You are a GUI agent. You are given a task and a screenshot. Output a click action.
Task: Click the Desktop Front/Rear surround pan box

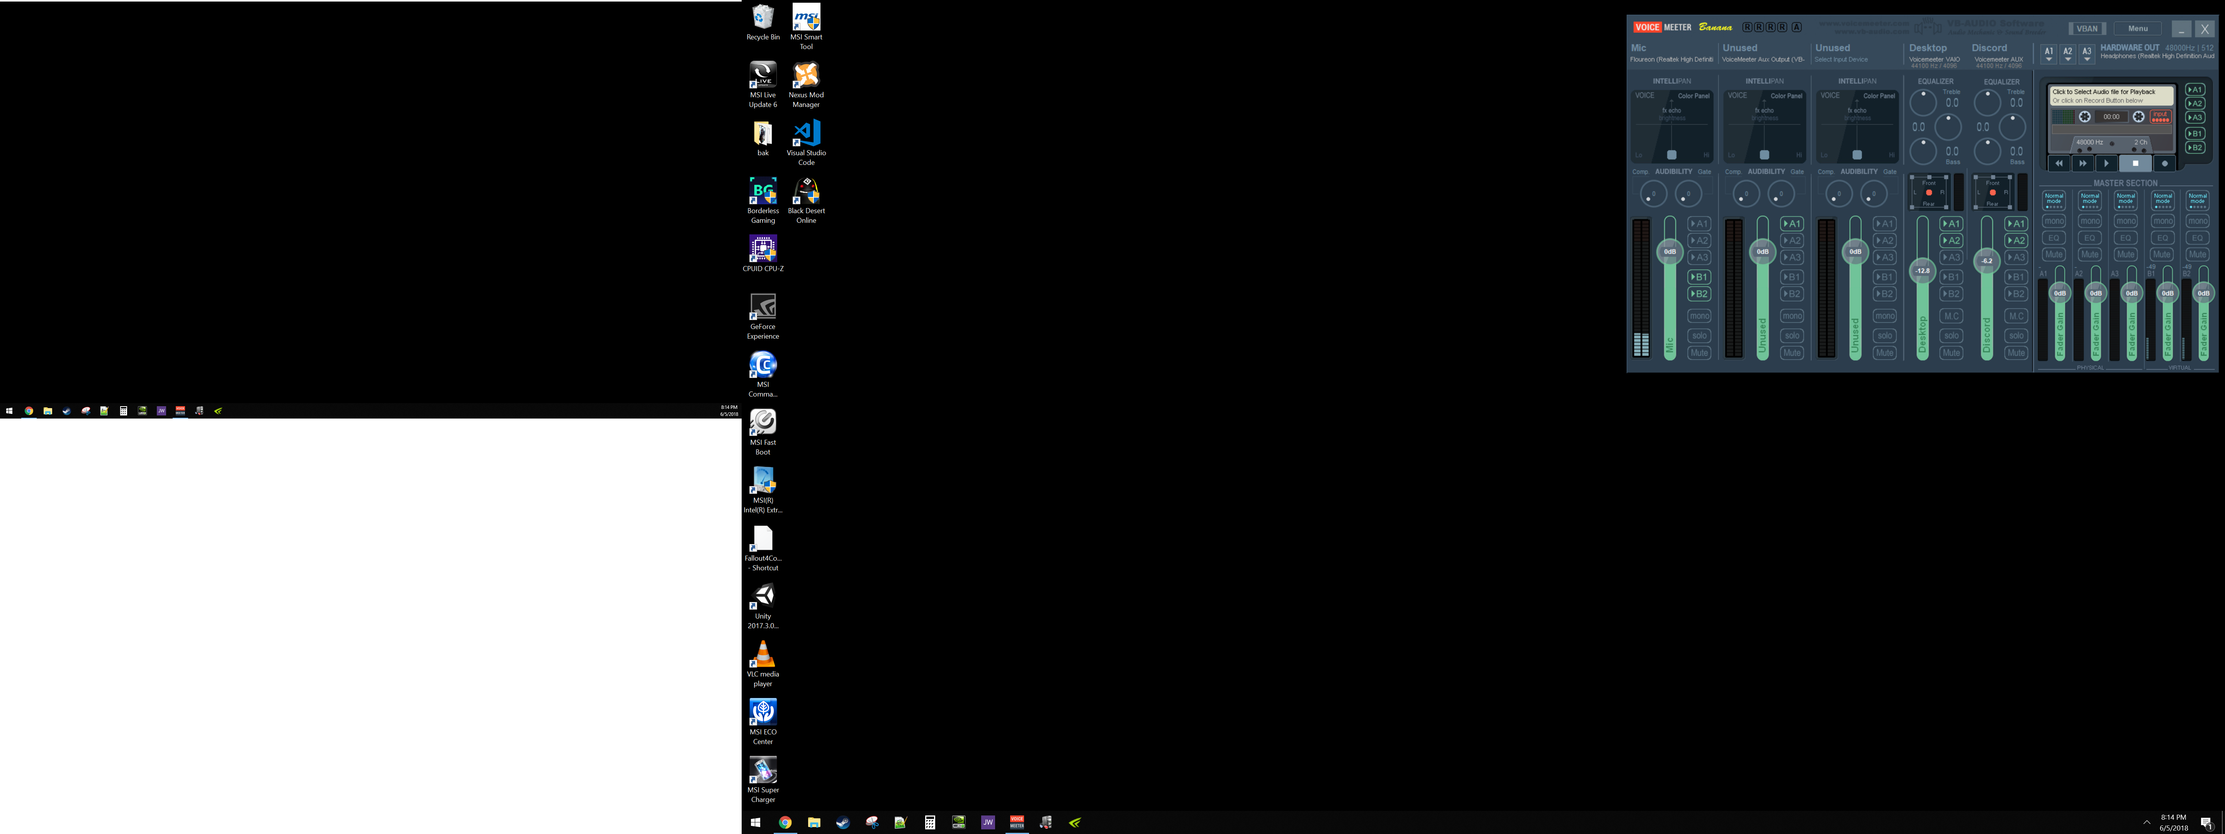click(1929, 193)
